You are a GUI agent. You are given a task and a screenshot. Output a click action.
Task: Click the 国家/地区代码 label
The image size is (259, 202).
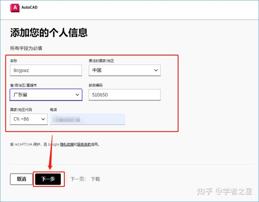[x=21, y=109]
